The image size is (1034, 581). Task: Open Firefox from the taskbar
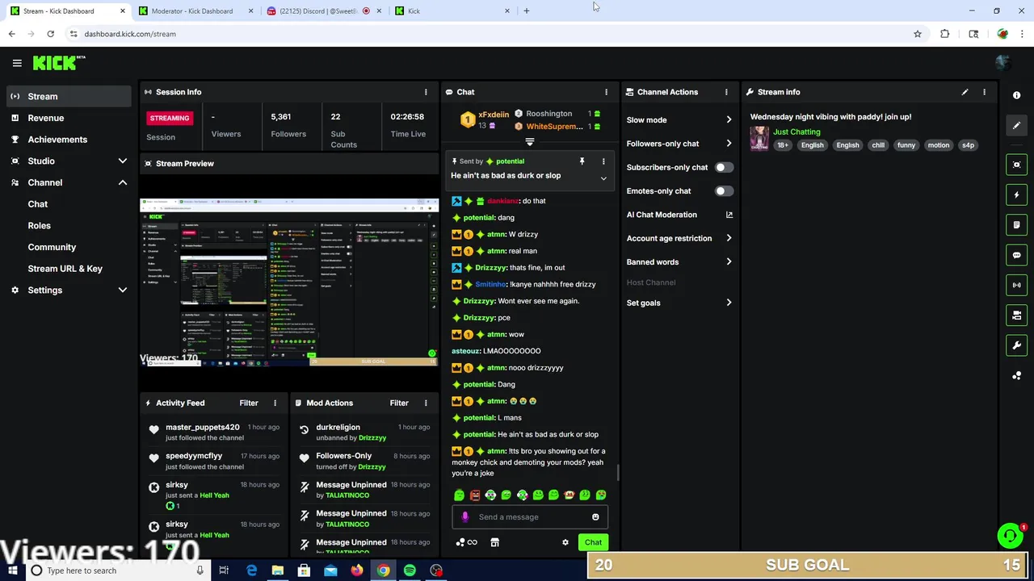point(356,571)
